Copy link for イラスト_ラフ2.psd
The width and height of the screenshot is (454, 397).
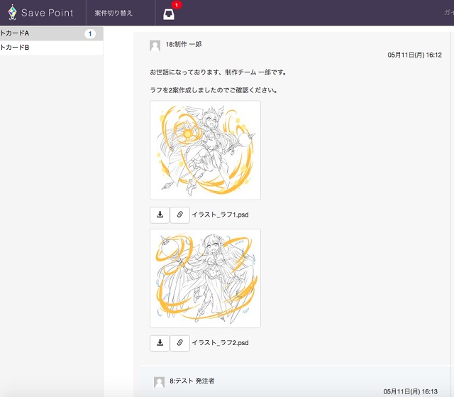pos(179,343)
